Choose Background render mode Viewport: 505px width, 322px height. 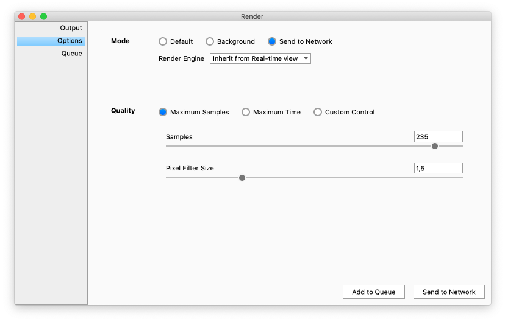[210, 41]
